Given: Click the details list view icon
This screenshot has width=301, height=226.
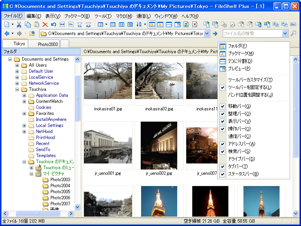Looking at the screenshot, I should click(130, 24).
